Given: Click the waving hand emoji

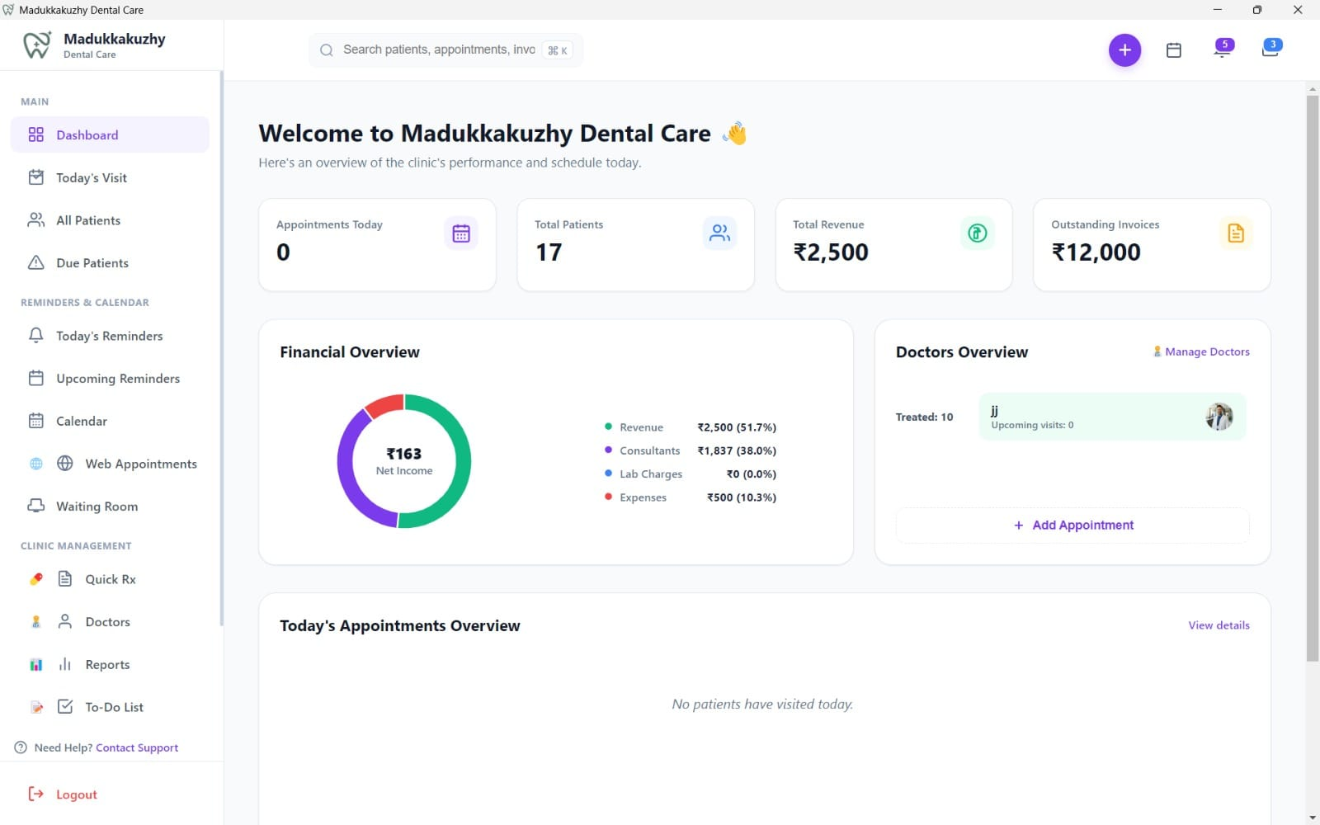Looking at the screenshot, I should tap(734, 133).
